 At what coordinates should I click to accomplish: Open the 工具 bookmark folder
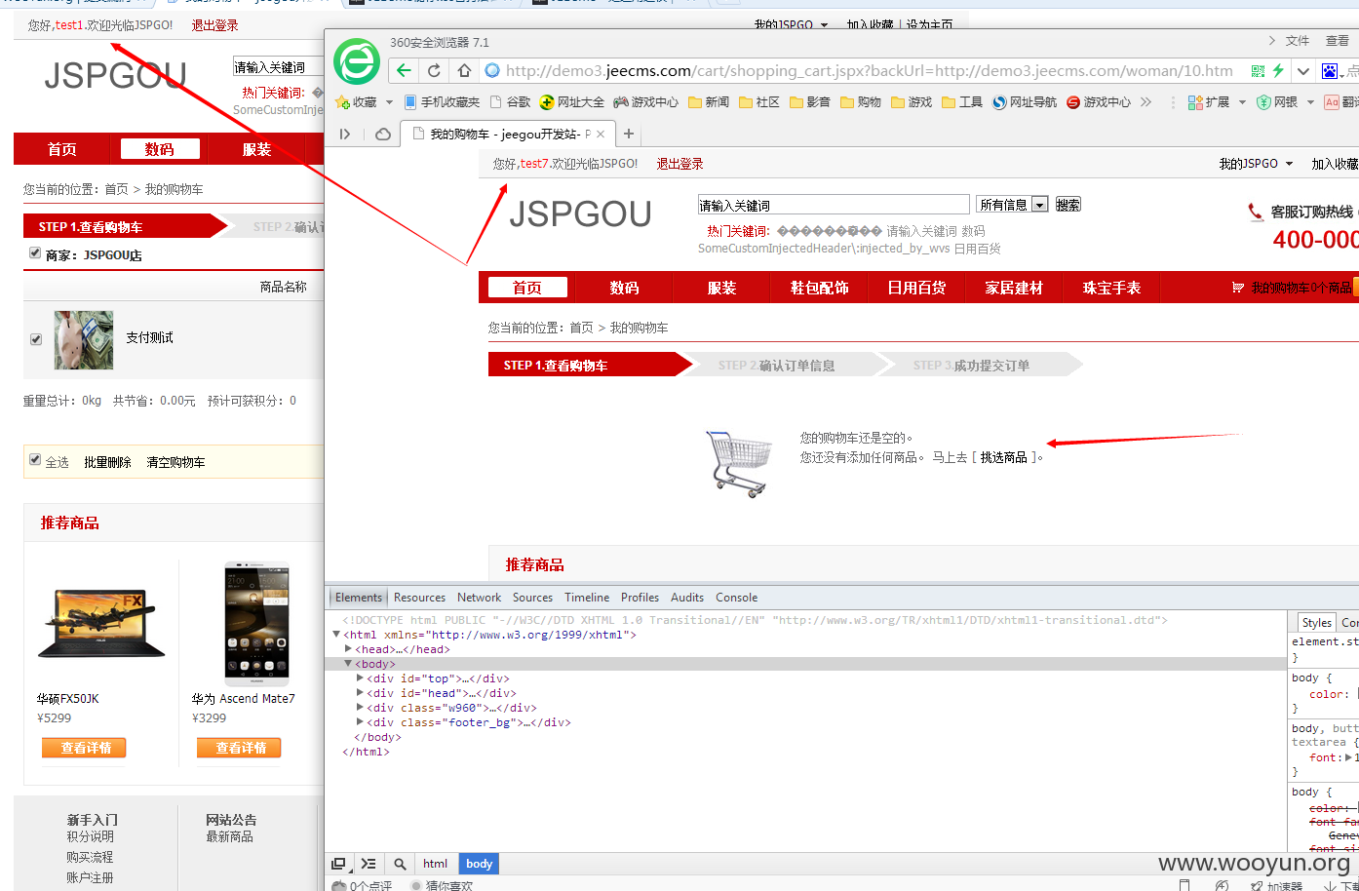coord(962,102)
